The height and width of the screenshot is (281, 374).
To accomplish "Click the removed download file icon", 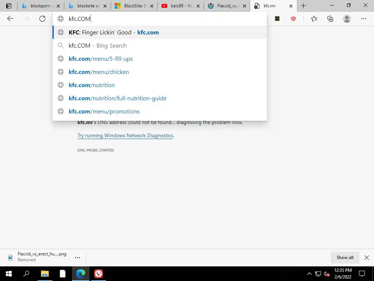I will 10,257.
